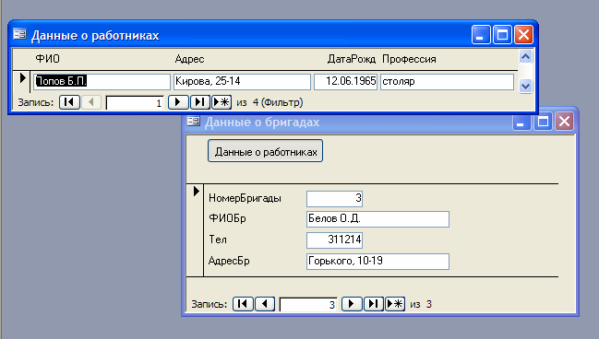Jump to last record in brigades window
This screenshot has height=339, width=599.
[x=374, y=304]
